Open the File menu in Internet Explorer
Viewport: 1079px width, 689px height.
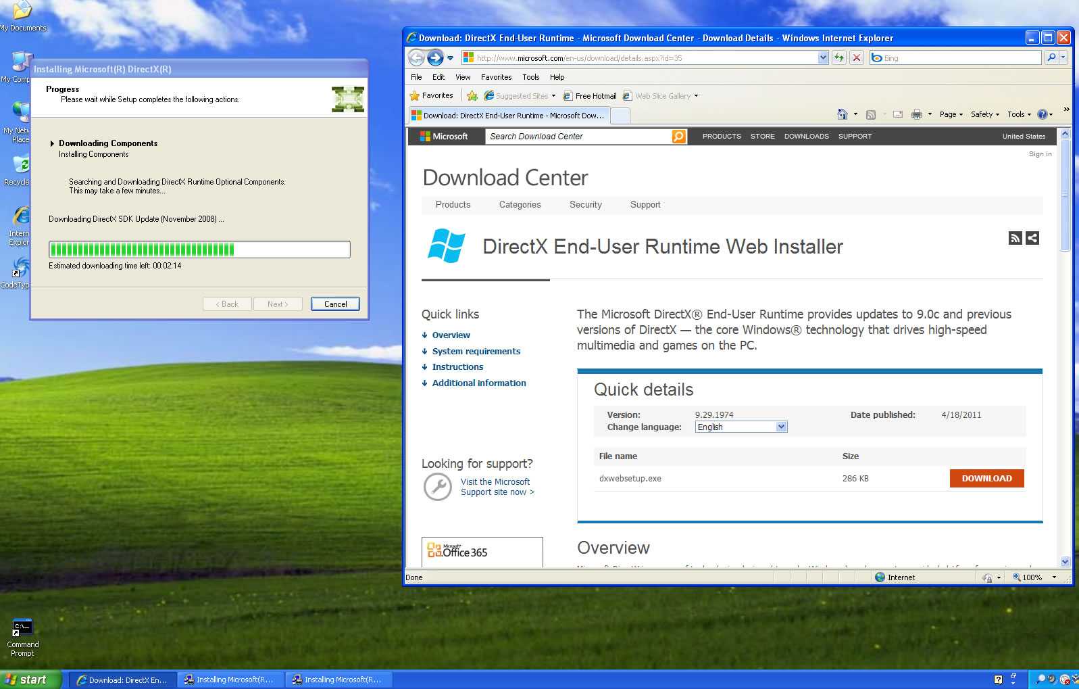(x=416, y=77)
